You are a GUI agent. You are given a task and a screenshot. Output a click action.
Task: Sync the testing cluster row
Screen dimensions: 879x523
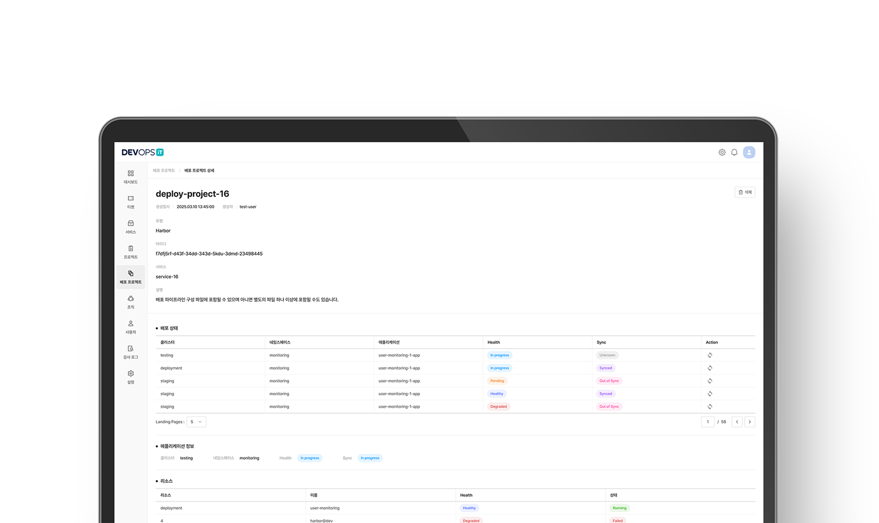coord(709,355)
